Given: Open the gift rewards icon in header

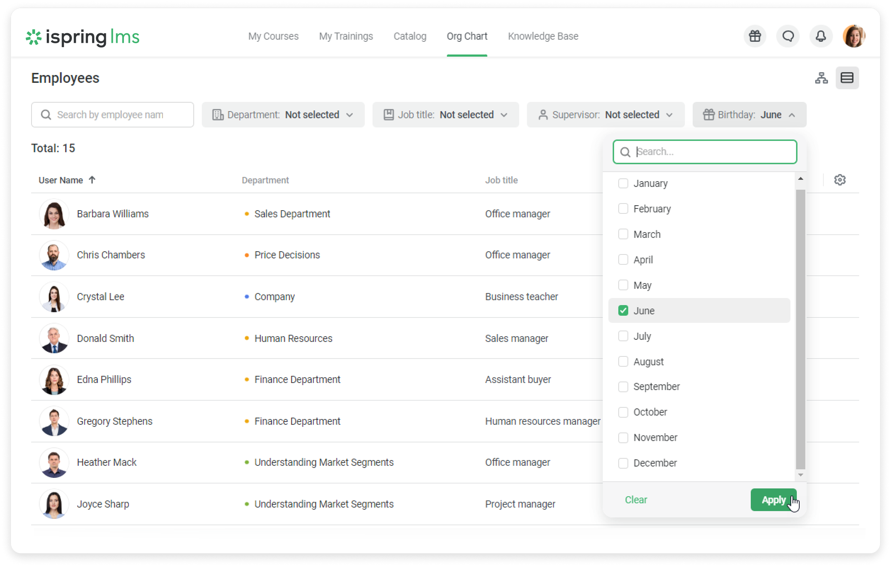Looking at the screenshot, I should click(x=755, y=36).
